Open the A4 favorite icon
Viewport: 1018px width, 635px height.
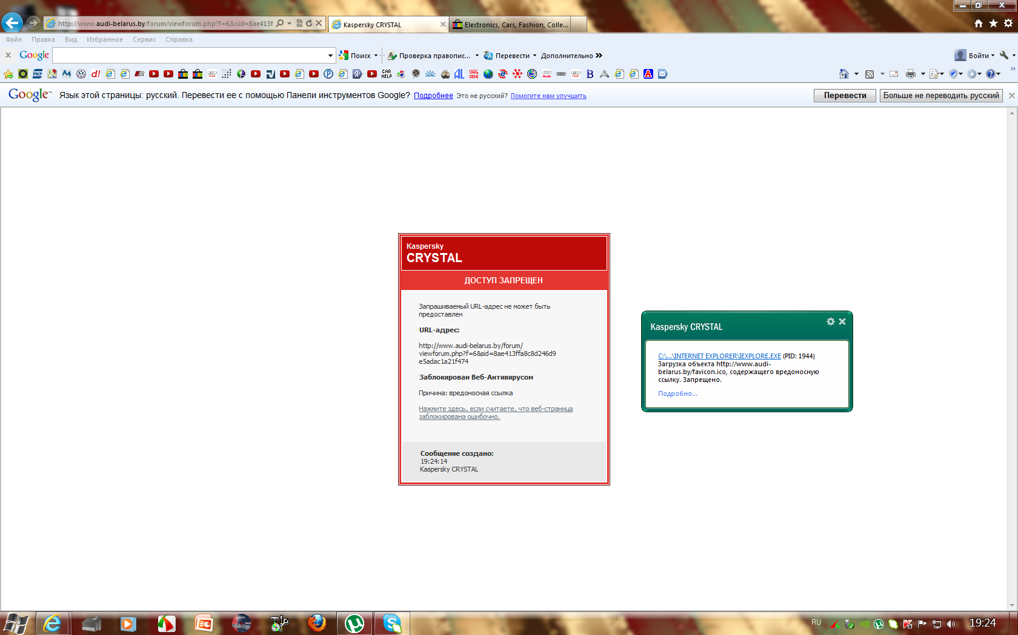67,74
